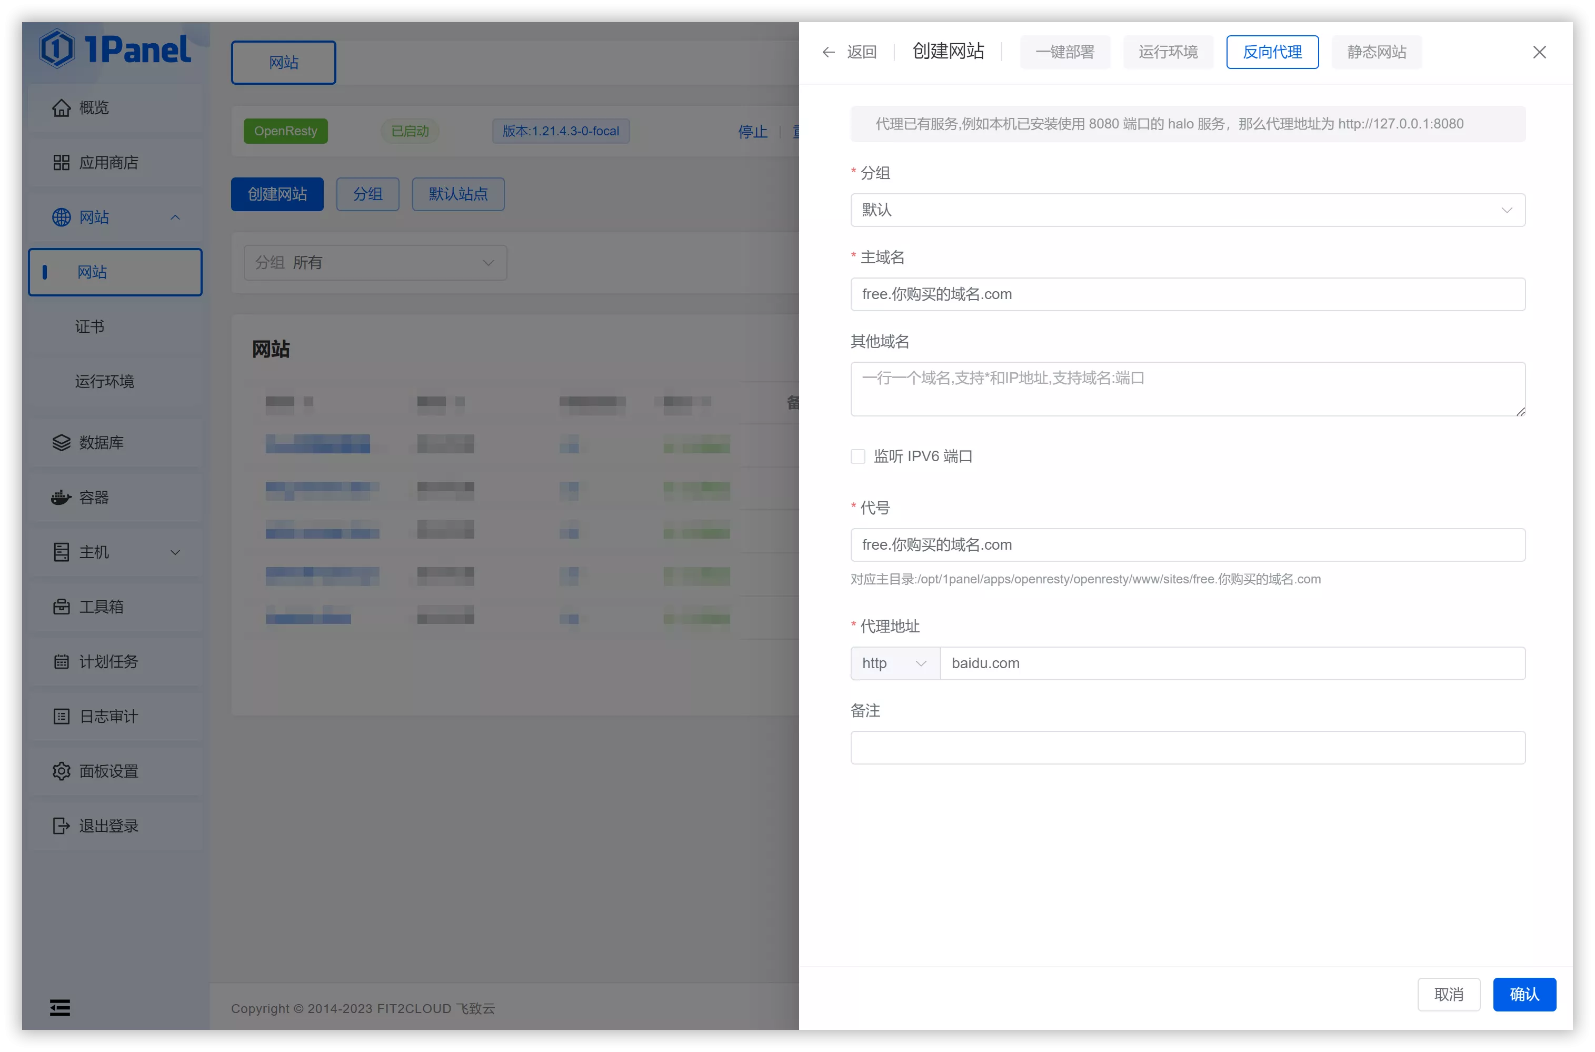This screenshot has width=1595, height=1052.
Task: Open the group dropdown set to 默认
Action: (1187, 210)
